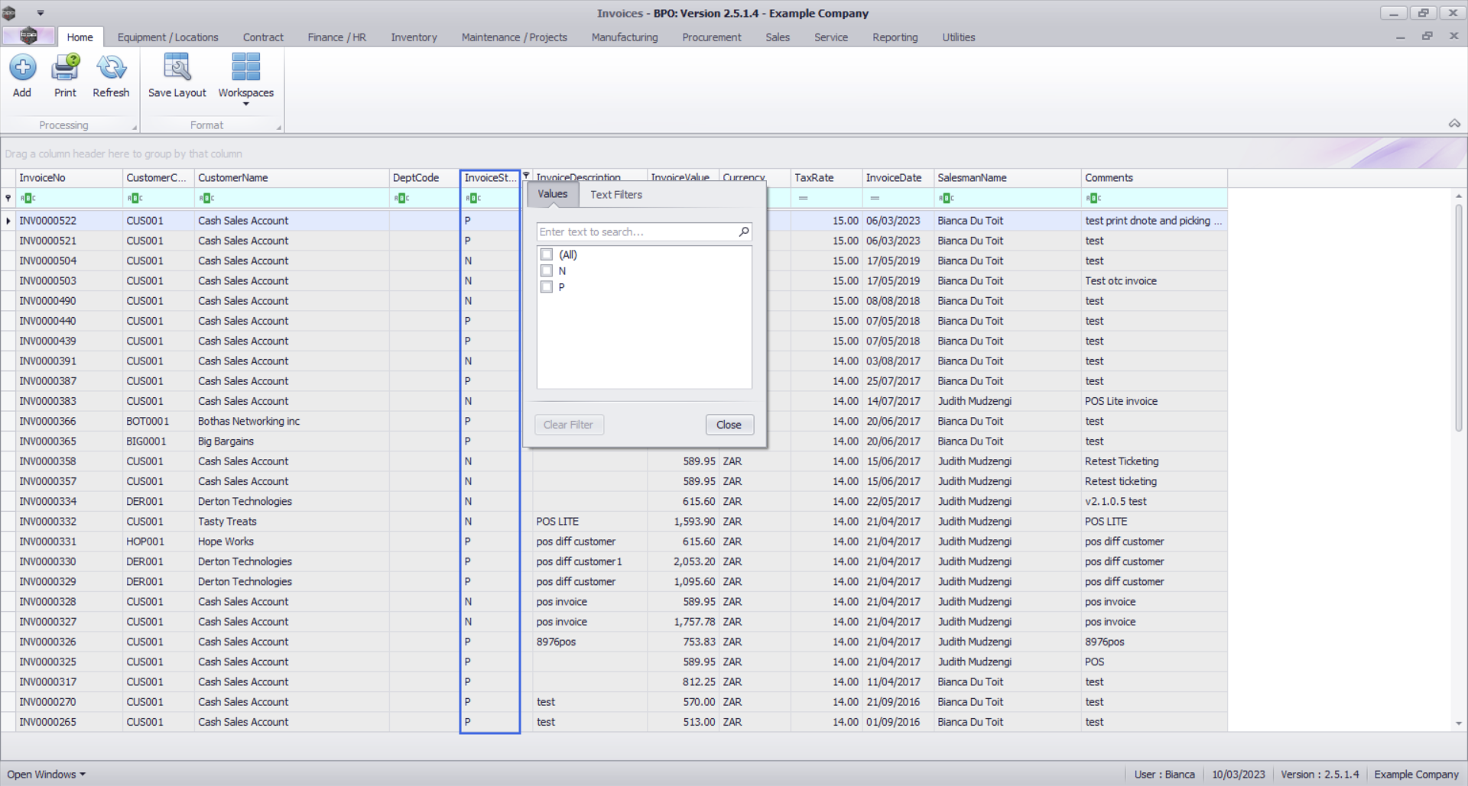Click the Print icon in the ribbon
Viewport: 1468px width, 786px height.
pyautogui.click(x=65, y=68)
